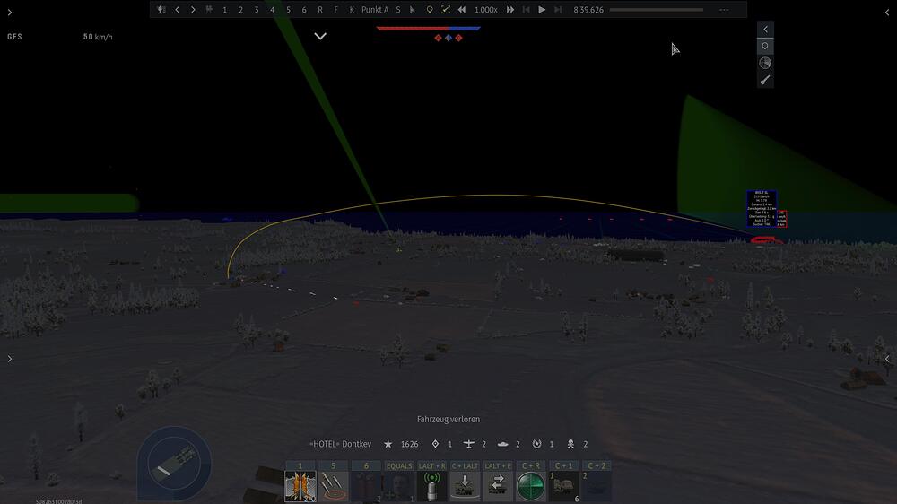Viewport: 897px width, 504px height.
Task: Click the vehicle damage indicator circle
Action: pos(174,464)
